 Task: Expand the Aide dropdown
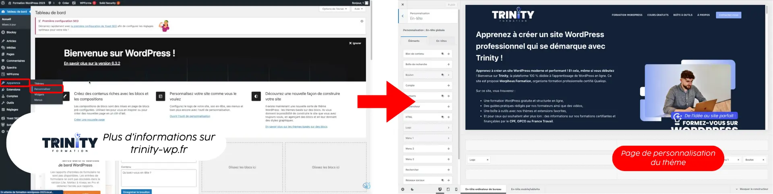tap(358, 9)
